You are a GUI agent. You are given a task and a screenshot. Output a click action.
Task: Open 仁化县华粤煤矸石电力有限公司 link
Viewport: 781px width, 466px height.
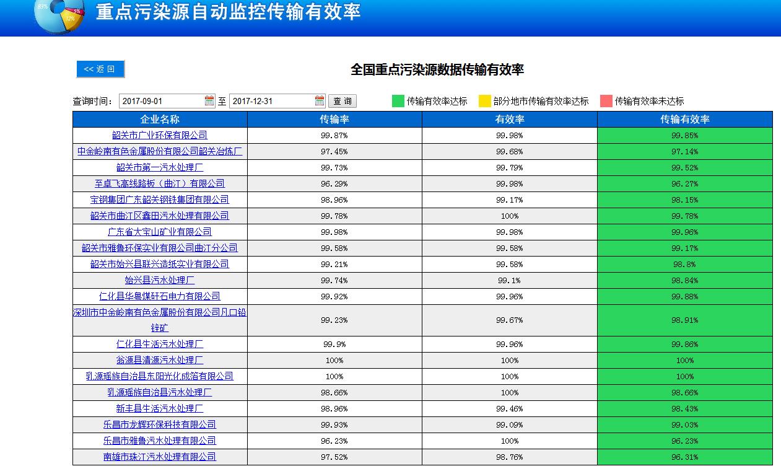160,296
